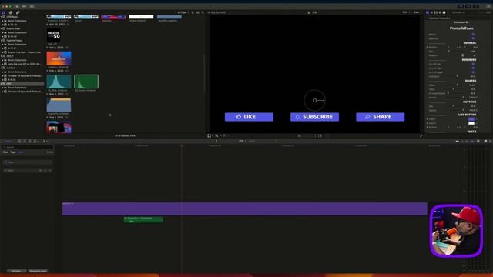
Task: Select the Creator 50 thumbnail in browser
Action: 53,35
